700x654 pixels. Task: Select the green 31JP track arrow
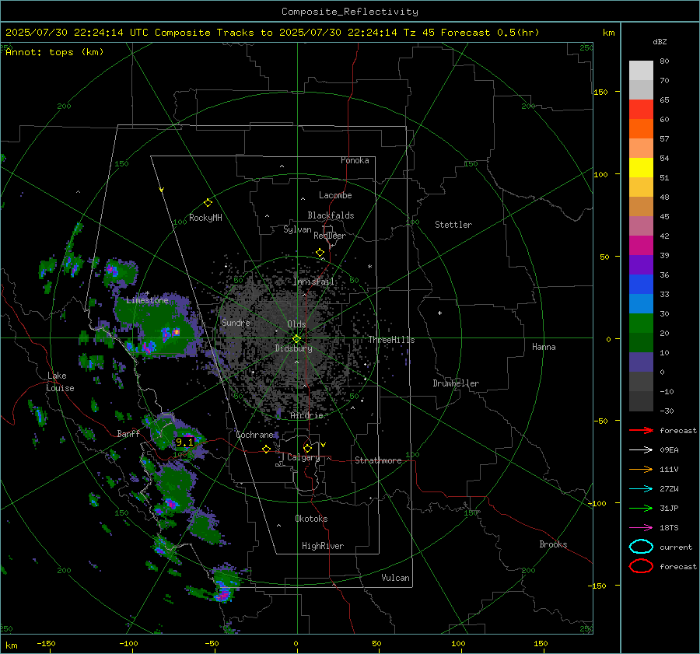pyautogui.click(x=641, y=508)
